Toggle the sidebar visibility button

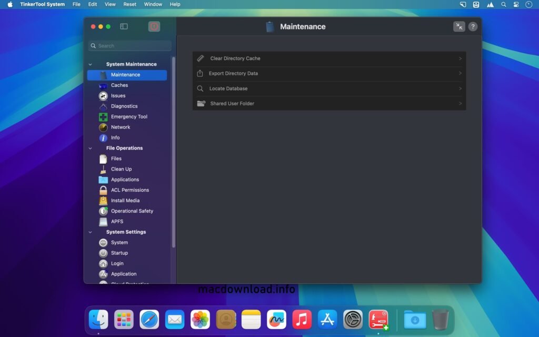pyautogui.click(x=124, y=26)
